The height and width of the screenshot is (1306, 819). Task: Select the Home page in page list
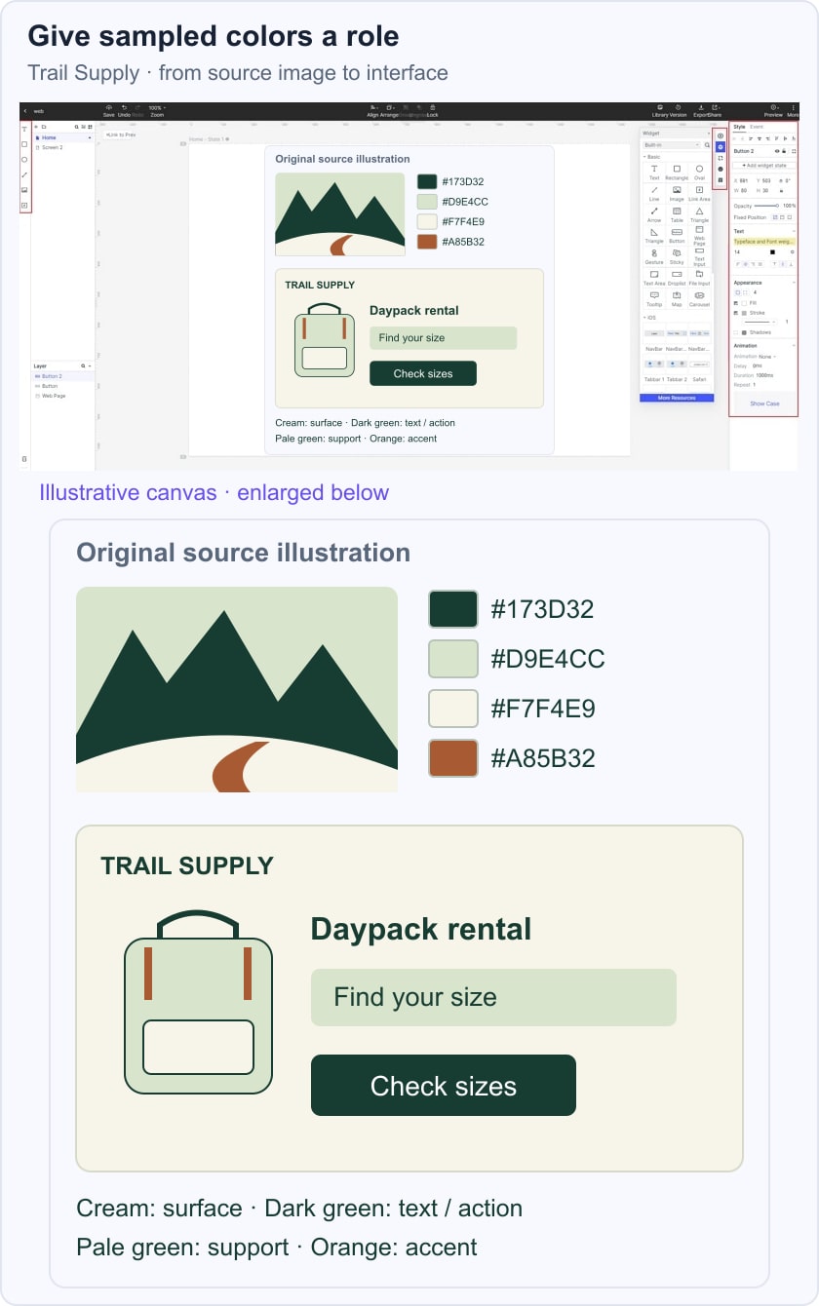(63, 137)
